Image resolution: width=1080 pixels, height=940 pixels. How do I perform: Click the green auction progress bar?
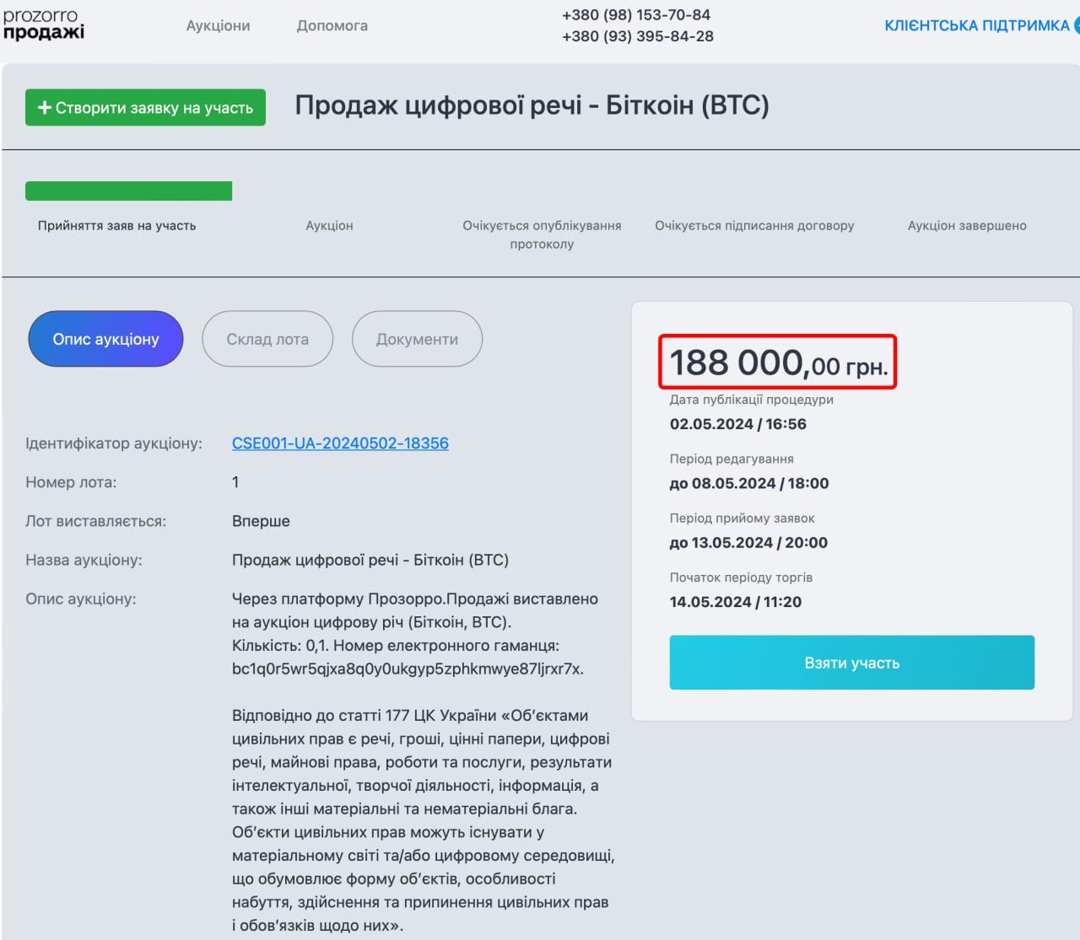(x=128, y=191)
